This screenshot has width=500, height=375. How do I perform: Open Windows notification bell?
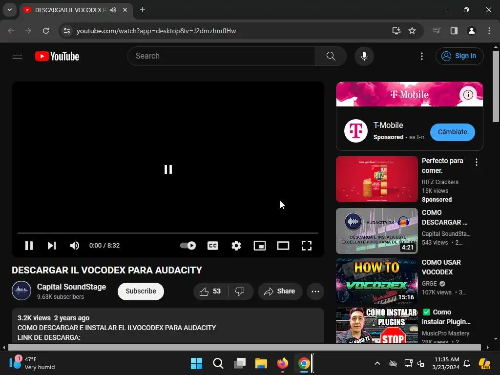(467, 363)
